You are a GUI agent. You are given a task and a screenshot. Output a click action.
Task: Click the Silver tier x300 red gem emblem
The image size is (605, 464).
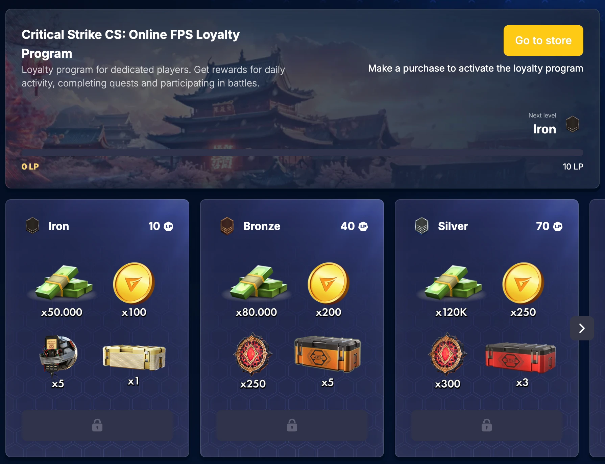coord(447,355)
